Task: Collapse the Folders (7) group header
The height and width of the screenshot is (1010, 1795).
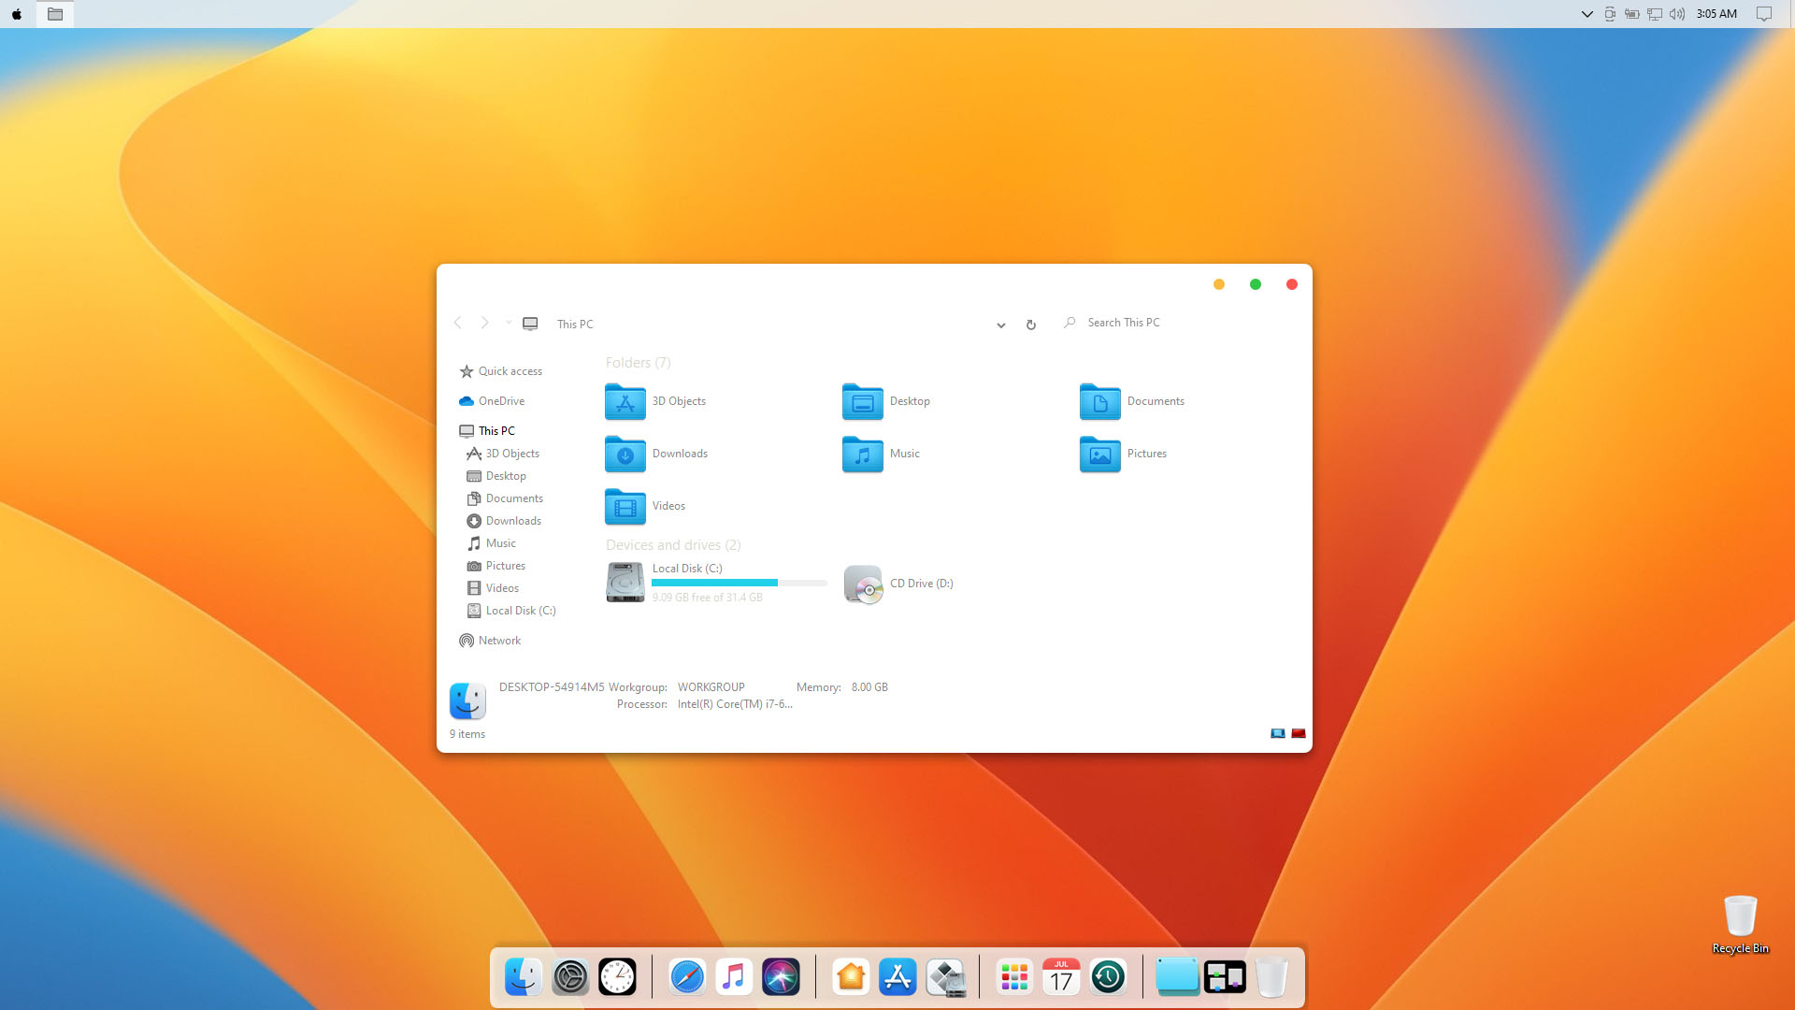Action: tap(638, 363)
